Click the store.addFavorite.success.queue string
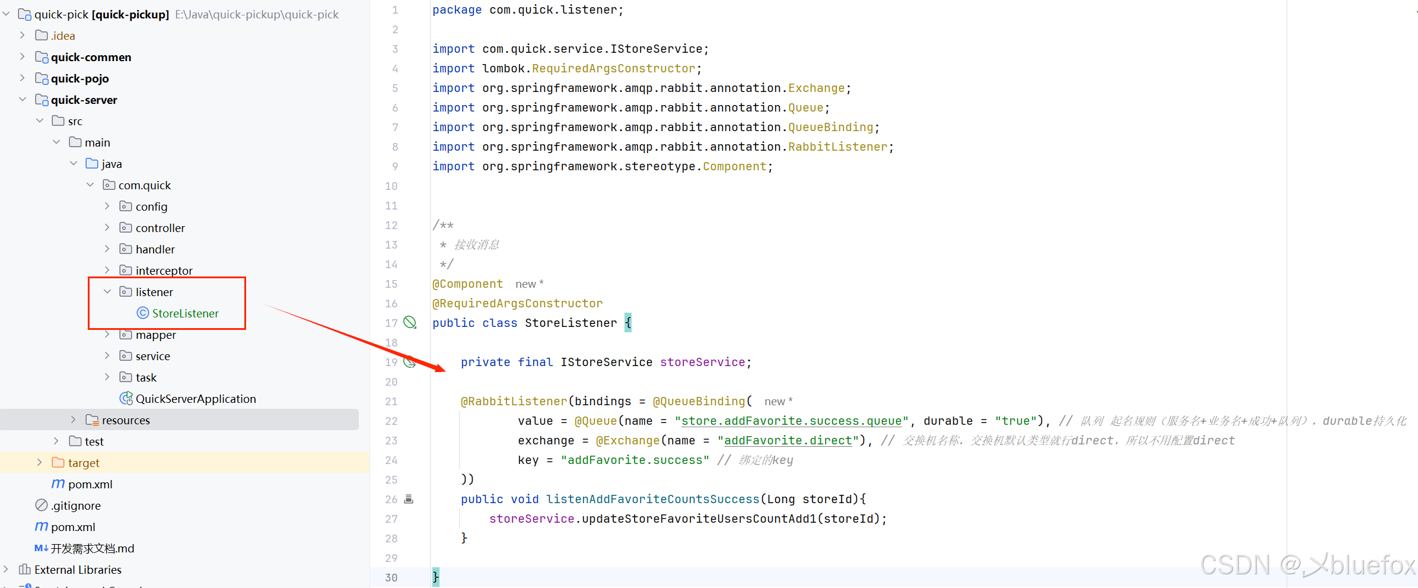Screen dimensions: 1418x588 (792, 421)
